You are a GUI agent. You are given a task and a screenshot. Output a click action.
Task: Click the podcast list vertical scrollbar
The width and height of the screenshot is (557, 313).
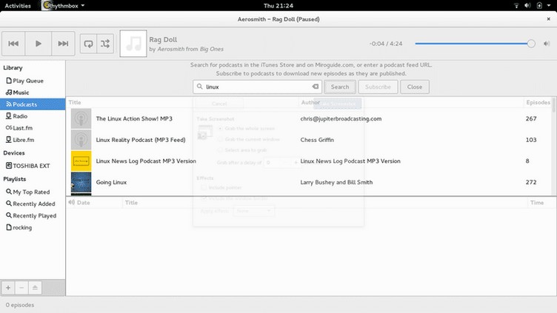pos(554,146)
